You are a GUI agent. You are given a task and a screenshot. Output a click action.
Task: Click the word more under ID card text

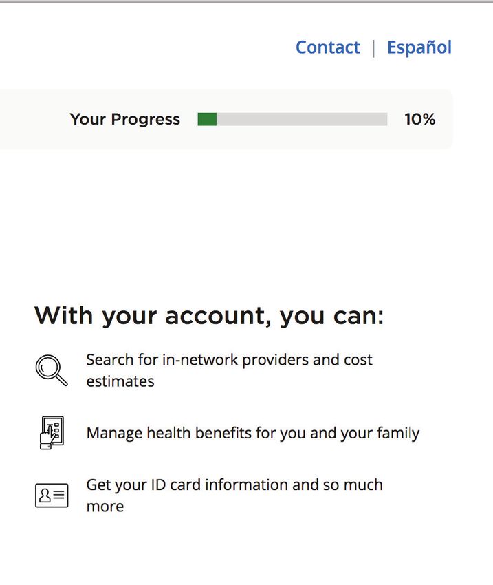pyautogui.click(x=105, y=507)
